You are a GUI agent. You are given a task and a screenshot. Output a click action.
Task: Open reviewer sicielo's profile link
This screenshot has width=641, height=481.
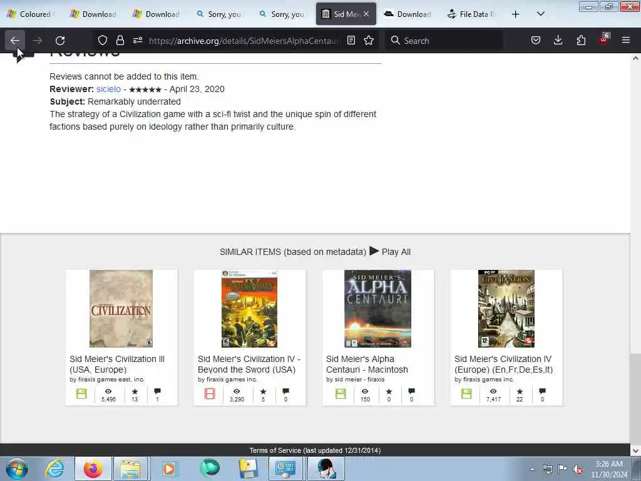click(x=108, y=89)
